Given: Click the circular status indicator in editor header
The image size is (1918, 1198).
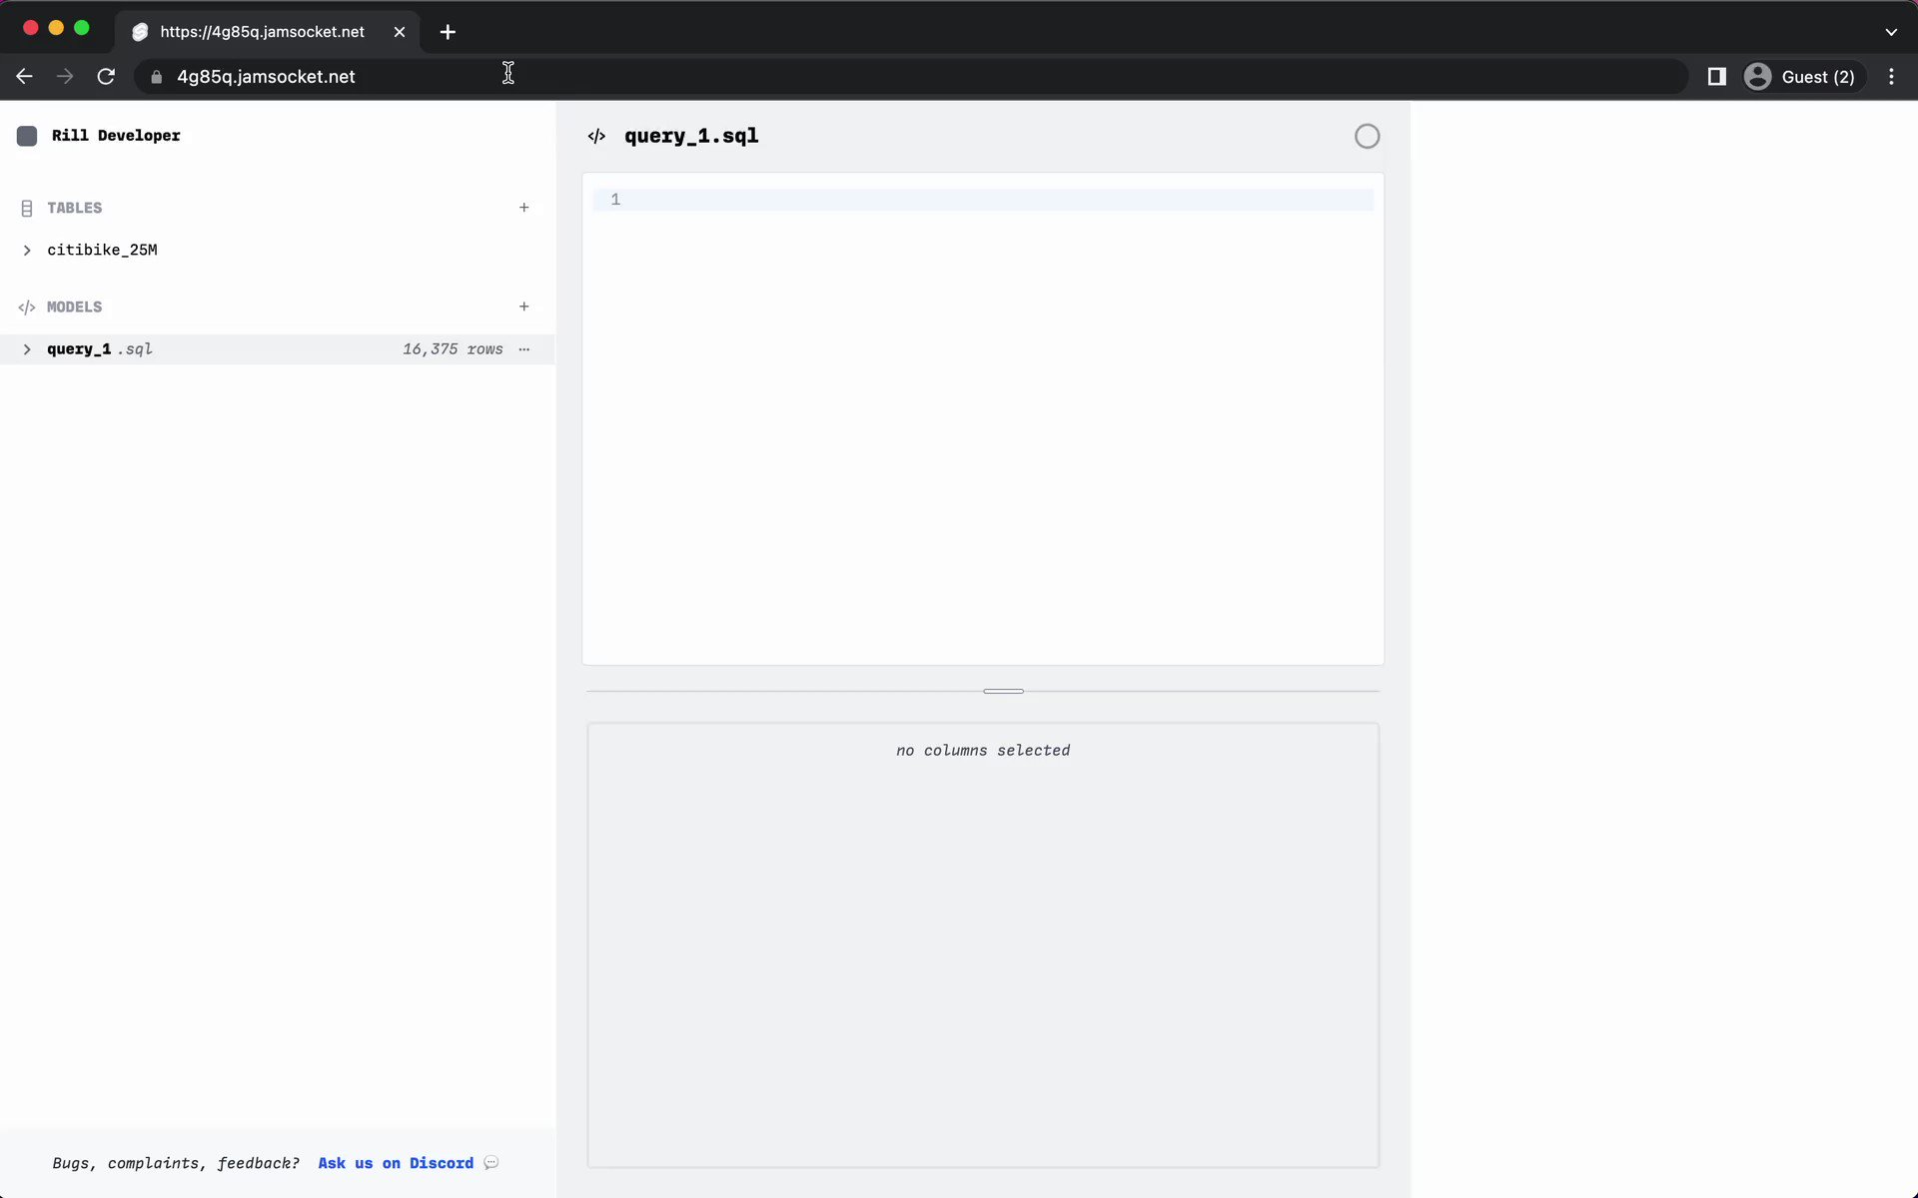Looking at the screenshot, I should point(1367,136).
